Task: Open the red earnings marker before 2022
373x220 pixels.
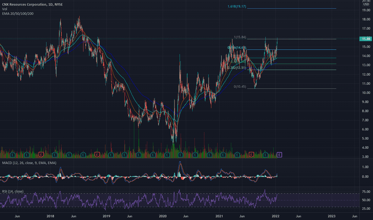Action: [x=251, y=155]
